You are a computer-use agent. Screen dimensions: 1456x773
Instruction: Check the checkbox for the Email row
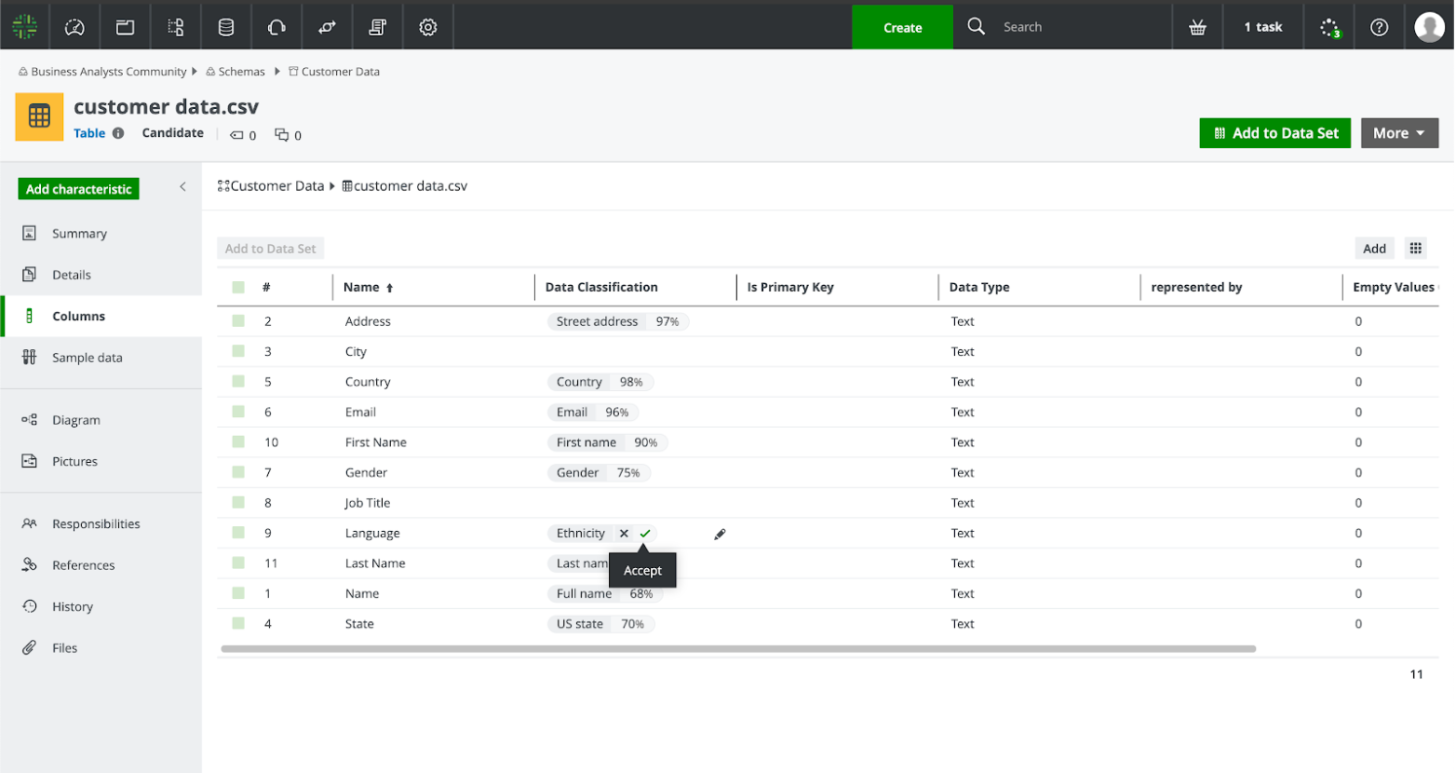click(238, 412)
